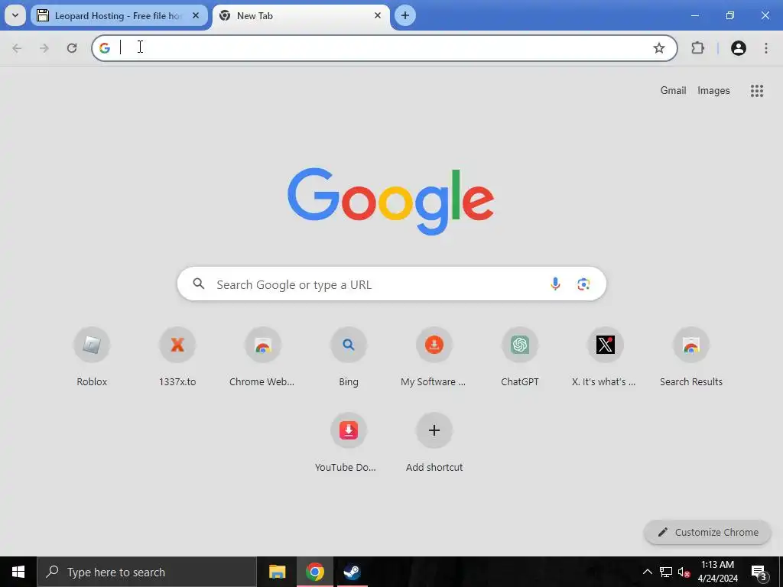The image size is (783, 587).
Task: Close the Leopard Hosting tab
Action: [x=196, y=15]
